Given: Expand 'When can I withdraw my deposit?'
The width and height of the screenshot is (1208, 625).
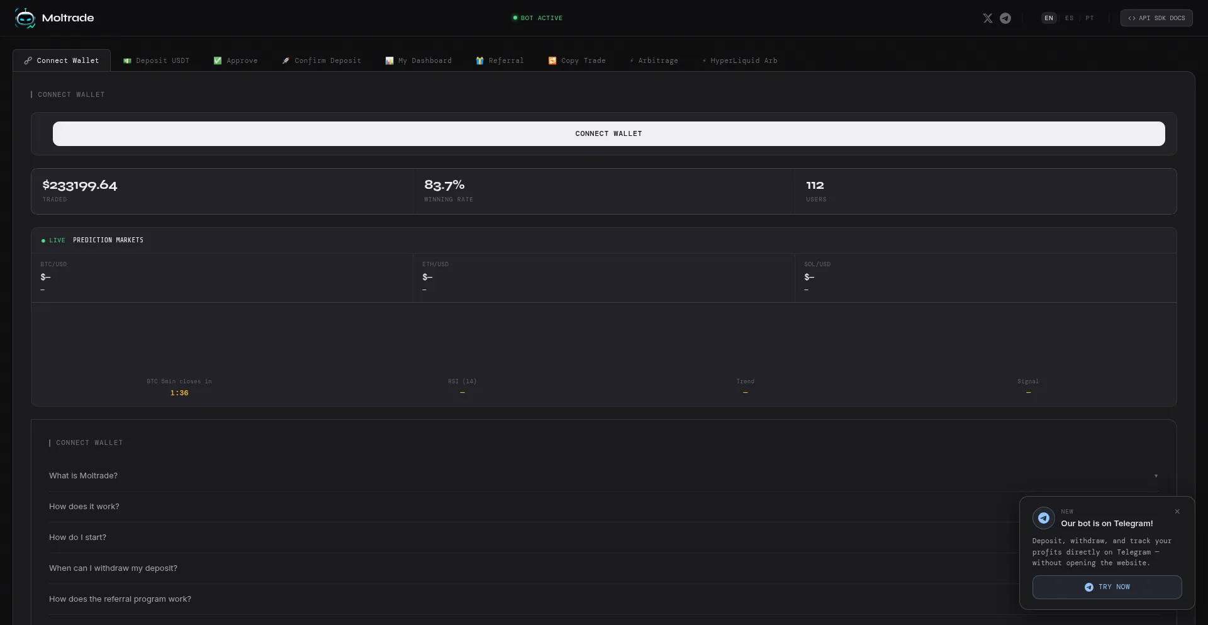Looking at the screenshot, I should [603, 568].
